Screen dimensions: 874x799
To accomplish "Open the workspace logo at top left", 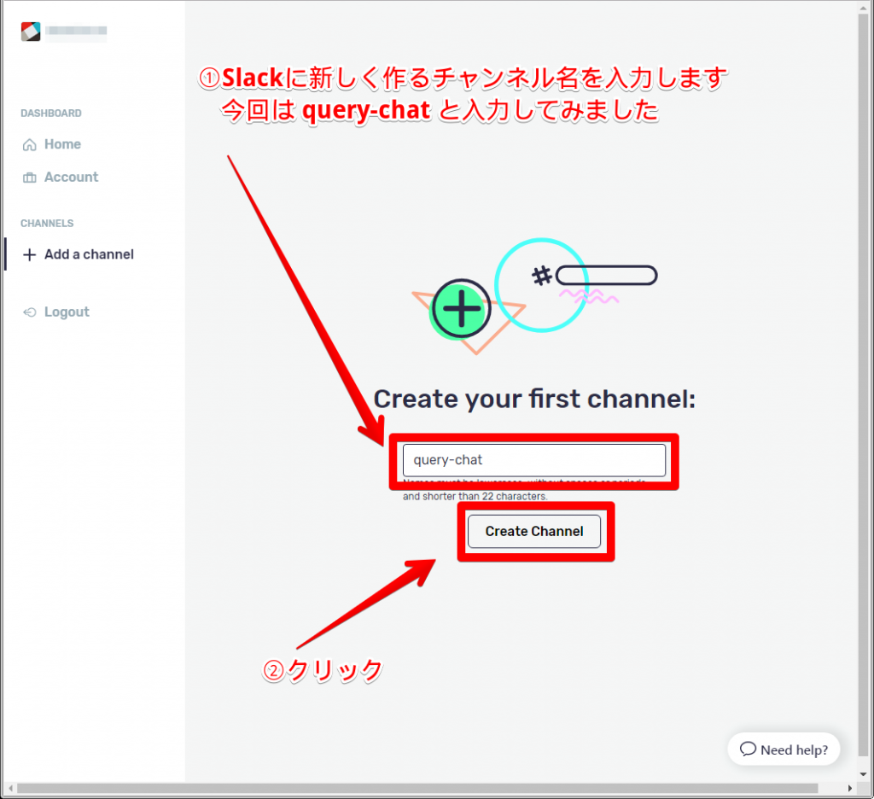I will point(31,31).
